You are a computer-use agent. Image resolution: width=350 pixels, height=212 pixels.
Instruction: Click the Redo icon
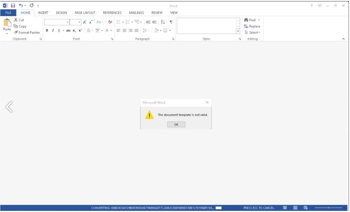click(32, 6)
